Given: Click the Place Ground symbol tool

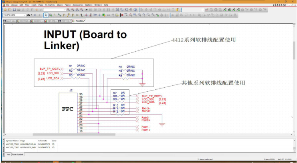Looking at the screenshot, I should click(99, 15).
